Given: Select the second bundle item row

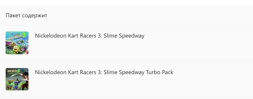Looking at the screenshot, I should point(126,79).
